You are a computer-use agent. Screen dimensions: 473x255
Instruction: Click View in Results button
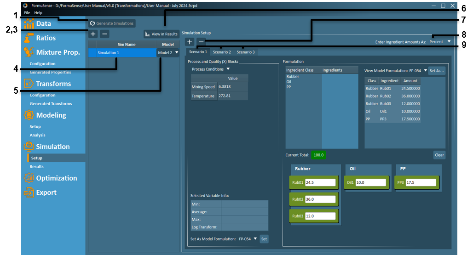coord(162,34)
